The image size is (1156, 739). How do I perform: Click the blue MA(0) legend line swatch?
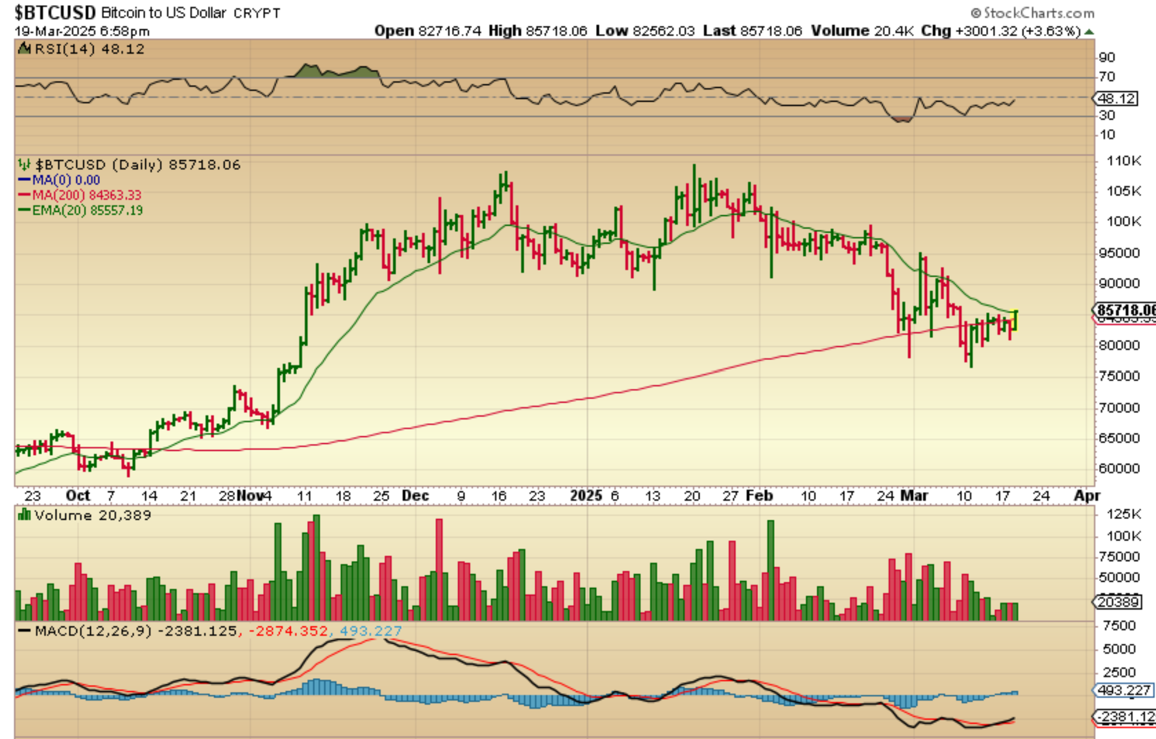click(24, 180)
